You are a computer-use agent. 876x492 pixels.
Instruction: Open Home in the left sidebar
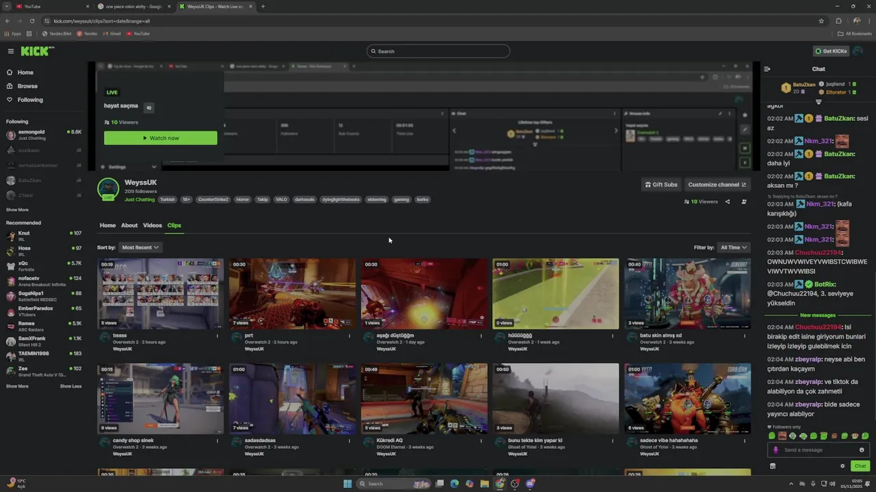click(25, 72)
